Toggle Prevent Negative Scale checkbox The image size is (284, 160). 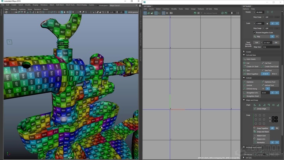pos(254,33)
